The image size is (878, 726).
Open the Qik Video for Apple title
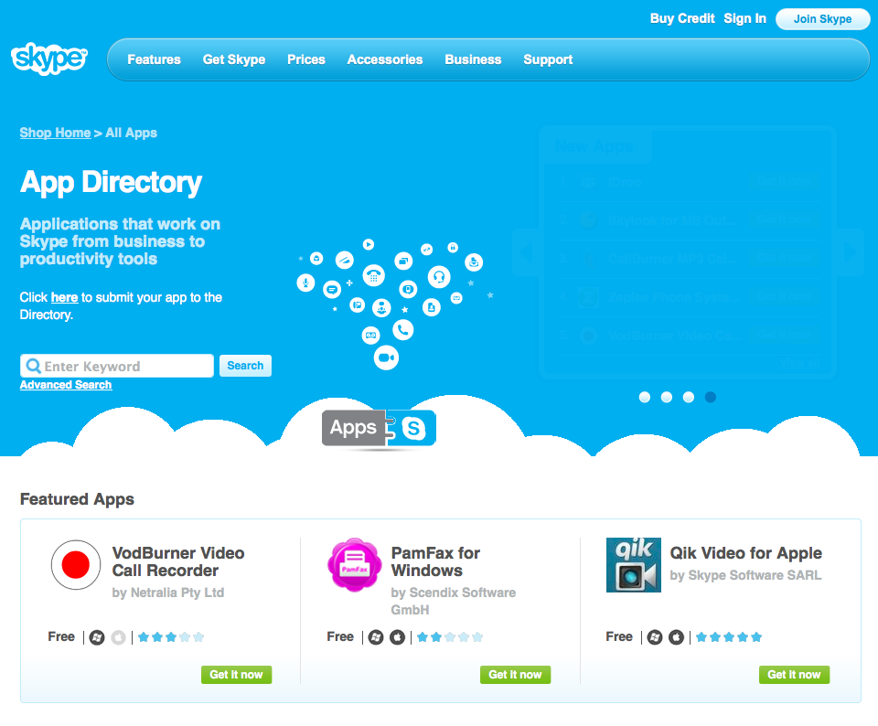click(746, 553)
